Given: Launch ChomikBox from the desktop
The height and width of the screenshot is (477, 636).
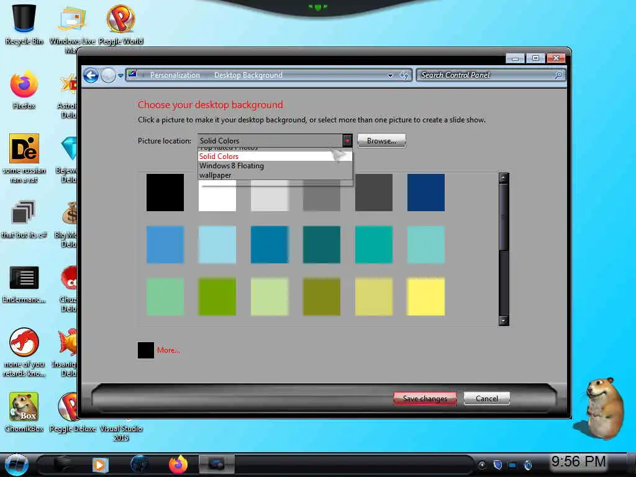Looking at the screenshot, I should click(x=24, y=412).
